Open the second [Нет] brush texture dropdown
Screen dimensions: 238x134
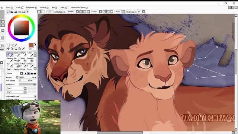pyautogui.click(x=16, y=92)
